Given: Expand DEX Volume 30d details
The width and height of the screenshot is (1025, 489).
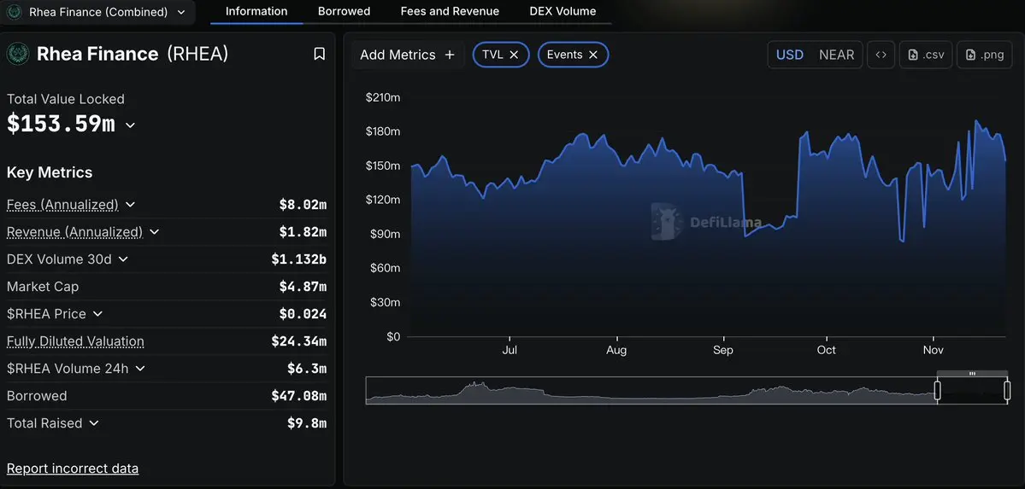Looking at the screenshot, I should tap(123, 259).
